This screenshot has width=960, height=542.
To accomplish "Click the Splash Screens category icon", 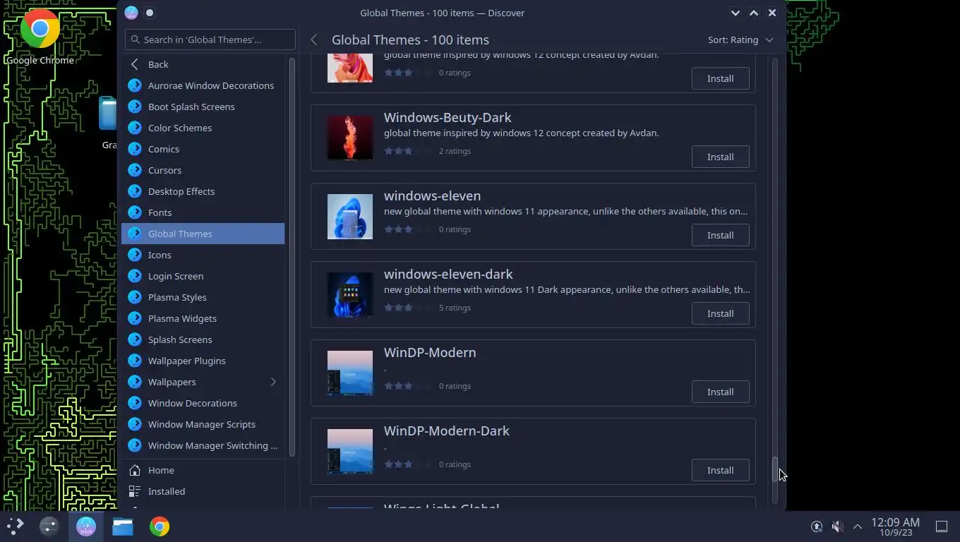I will pos(135,339).
